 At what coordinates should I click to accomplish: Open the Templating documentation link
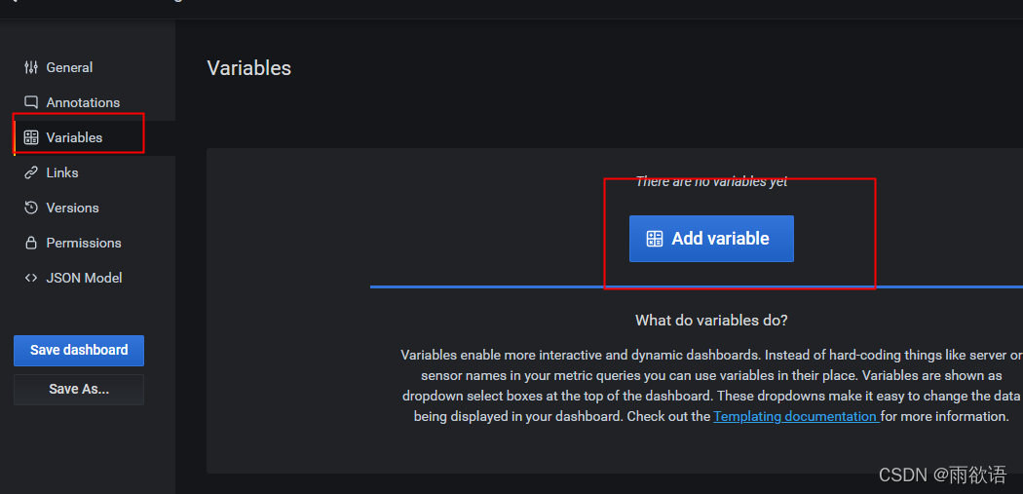pyautogui.click(x=797, y=416)
